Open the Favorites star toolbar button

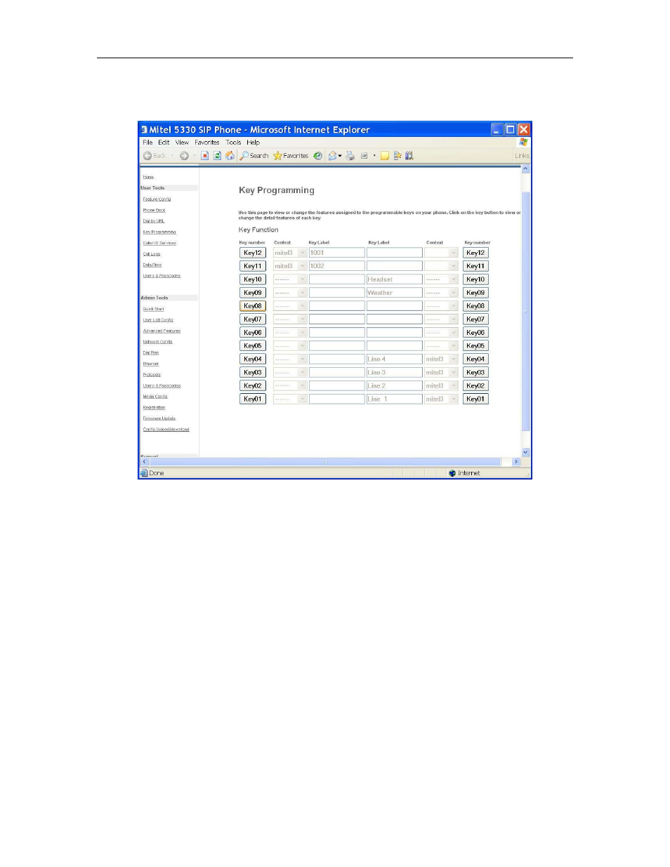click(x=291, y=156)
